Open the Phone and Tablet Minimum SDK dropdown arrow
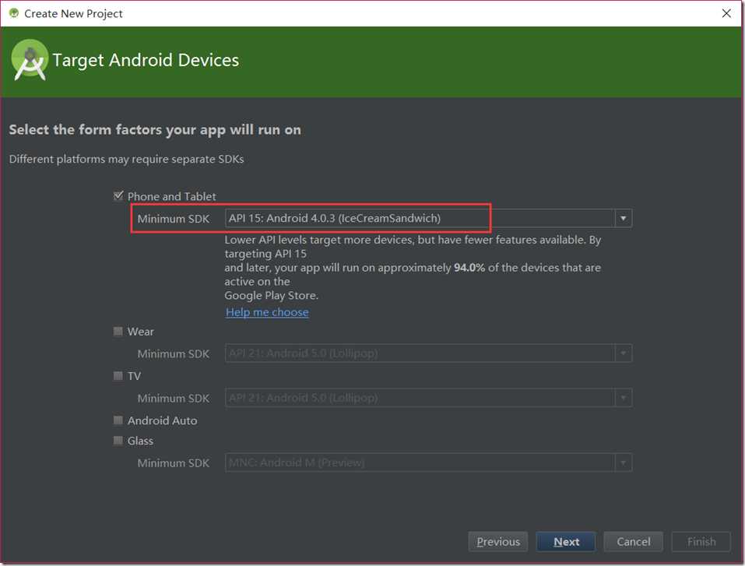This screenshot has width=745, height=566. pos(623,219)
